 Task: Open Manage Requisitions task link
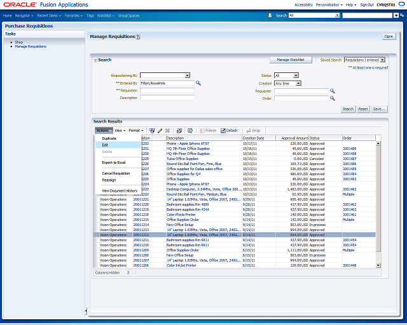click(31, 46)
